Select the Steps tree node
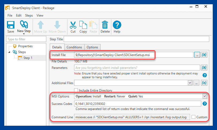 [22, 52]
